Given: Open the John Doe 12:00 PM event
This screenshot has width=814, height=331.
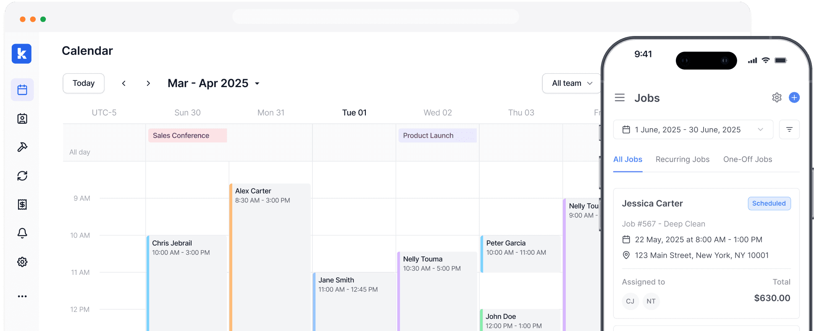Looking at the screenshot, I should 520,320.
